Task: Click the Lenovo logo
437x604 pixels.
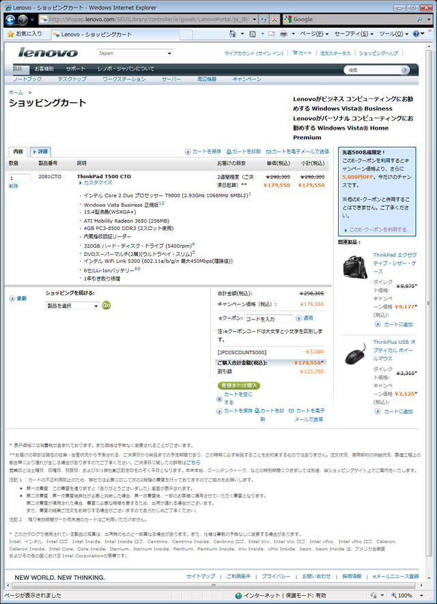Action: 48,53
